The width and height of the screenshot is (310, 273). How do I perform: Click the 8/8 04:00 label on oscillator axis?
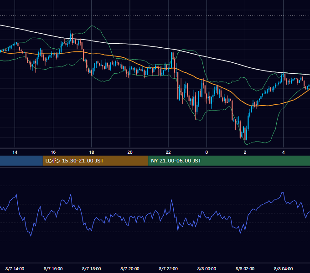pyautogui.click(x=283, y=268)
